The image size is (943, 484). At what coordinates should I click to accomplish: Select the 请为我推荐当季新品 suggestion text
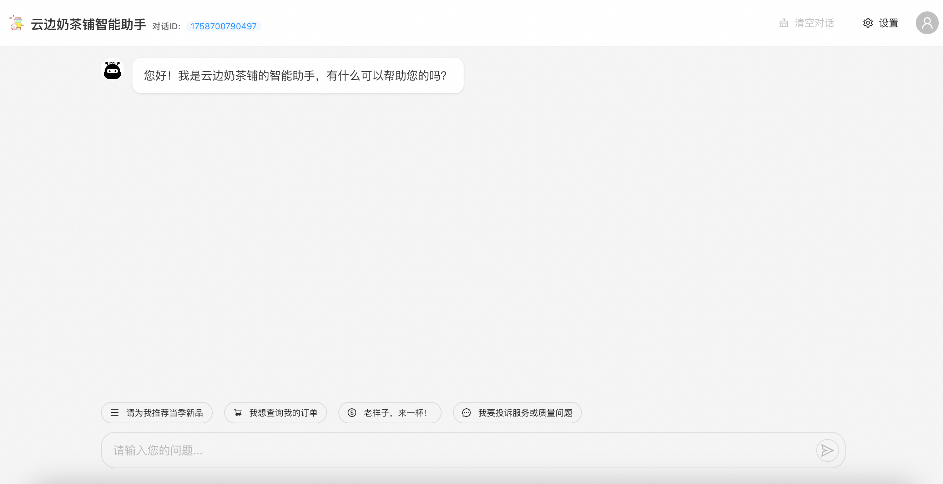click(x=165, y=413)
